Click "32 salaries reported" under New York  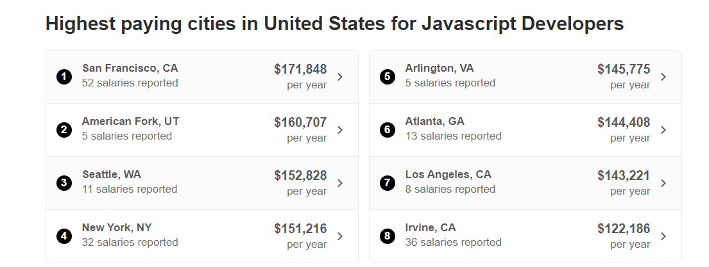pyautogui.click(x=130, y=242)
